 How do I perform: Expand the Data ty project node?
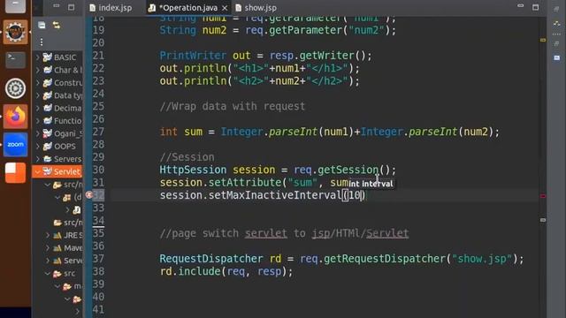37,95
